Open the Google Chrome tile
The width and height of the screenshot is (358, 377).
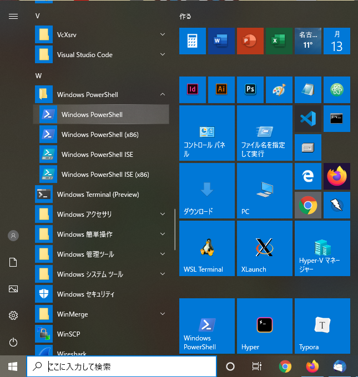click(308, 205)
